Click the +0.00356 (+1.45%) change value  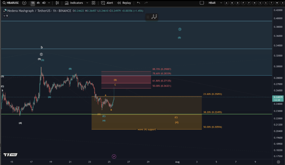132,11
